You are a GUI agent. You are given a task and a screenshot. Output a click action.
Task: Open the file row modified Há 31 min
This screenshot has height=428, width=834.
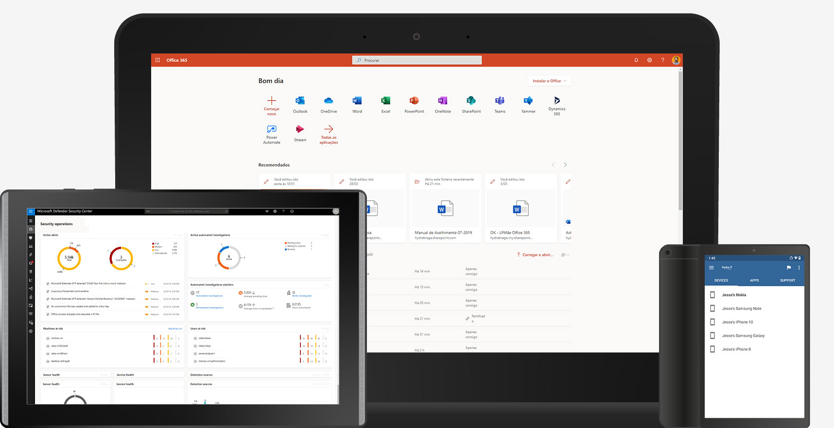468,334
